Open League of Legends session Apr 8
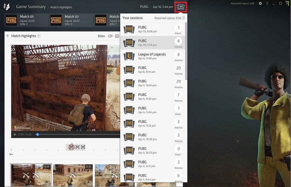This screenshot has width=291, height=187. coord(153,56)
